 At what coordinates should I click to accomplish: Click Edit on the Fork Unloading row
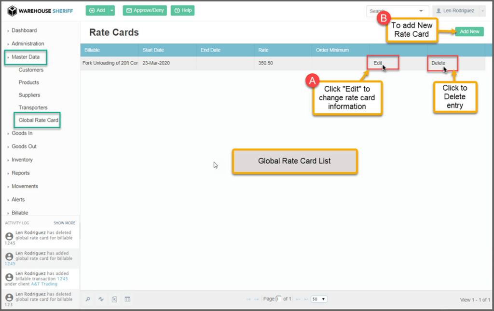tap(378, 63)
